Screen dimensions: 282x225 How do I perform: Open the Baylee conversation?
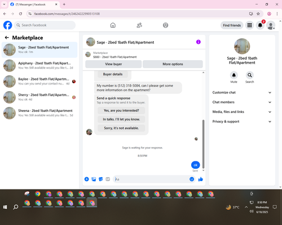39,82
